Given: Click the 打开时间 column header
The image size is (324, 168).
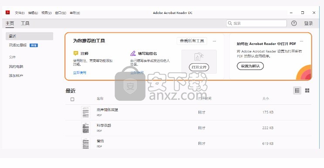Looking at the screenshot, I should 205,99.
